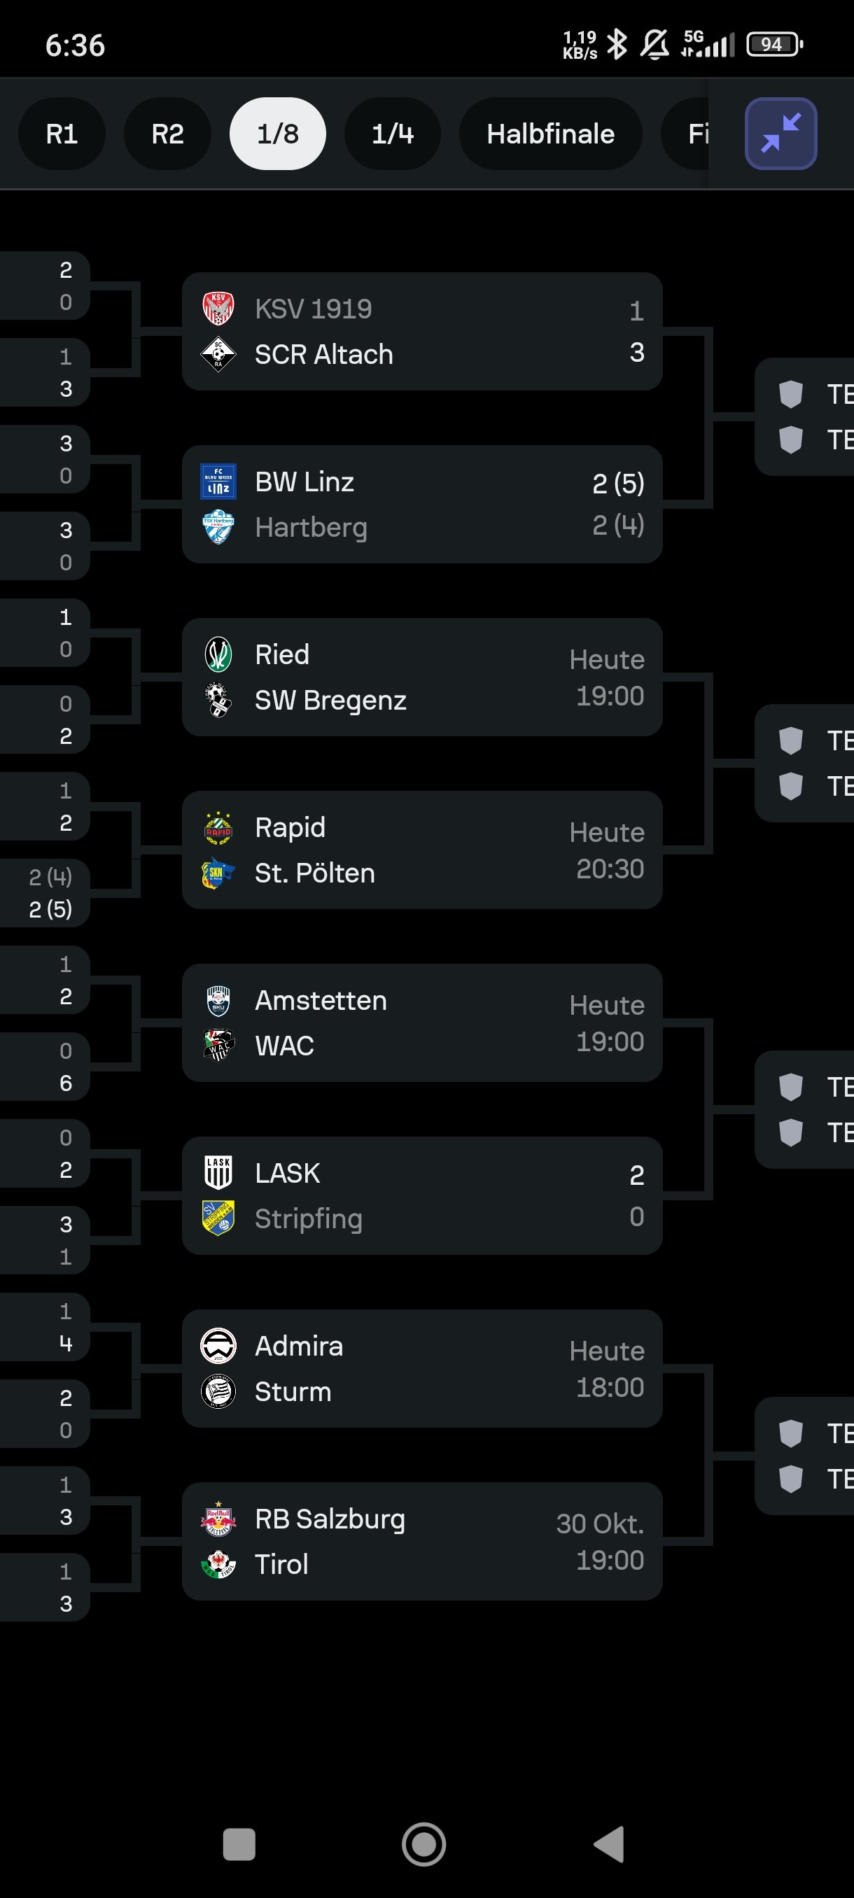
Task: Tap the RB Salzburg club logo
Action: [218, 1519]
